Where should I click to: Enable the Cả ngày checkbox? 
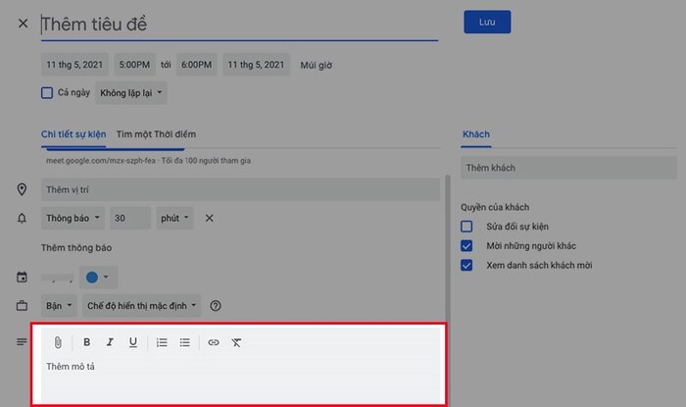click(x=47, y=93)
